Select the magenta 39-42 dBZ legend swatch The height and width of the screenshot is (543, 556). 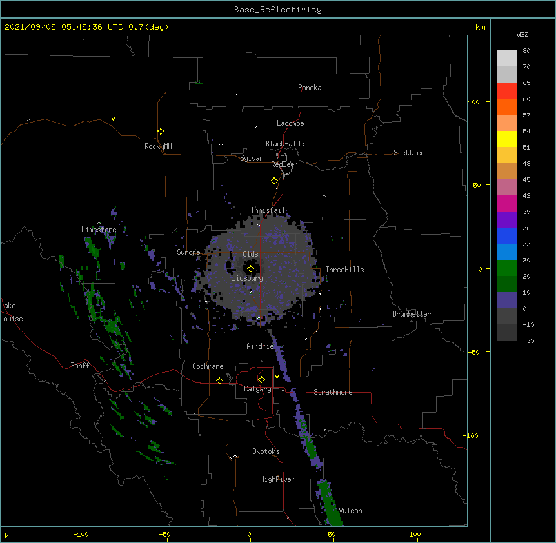507,203
